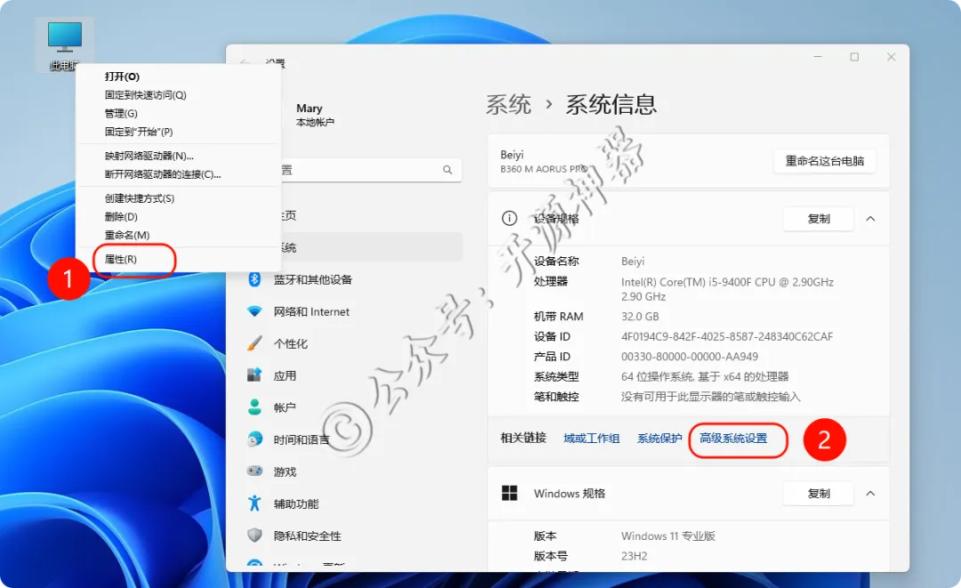The image size is (961, 588).
Task: Click the 系统 breadcrumb link
Action: pyautogui.click(x=509, y=105)
